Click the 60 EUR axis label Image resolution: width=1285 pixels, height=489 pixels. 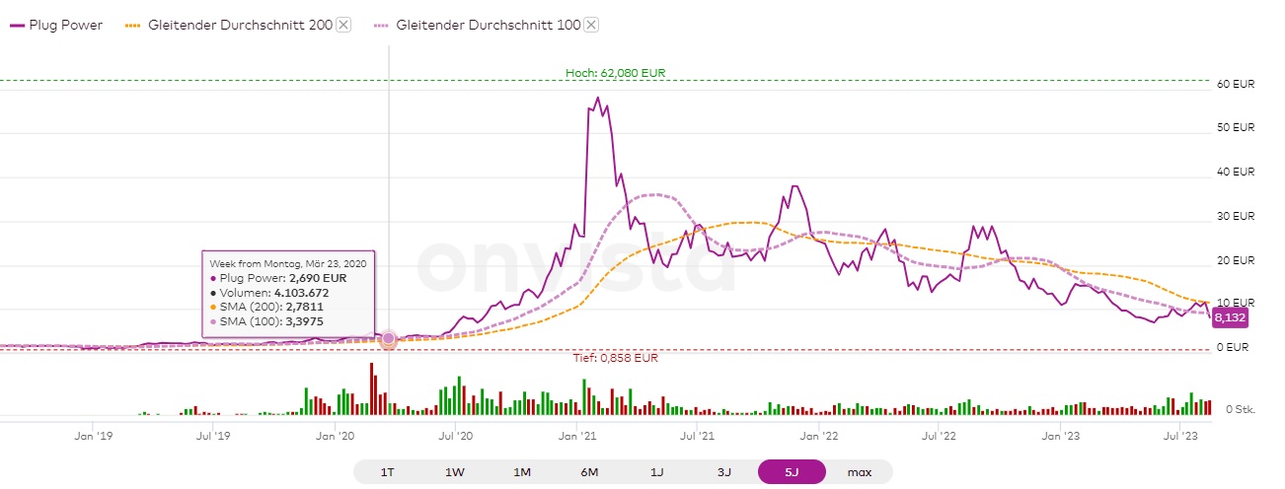1237,85
